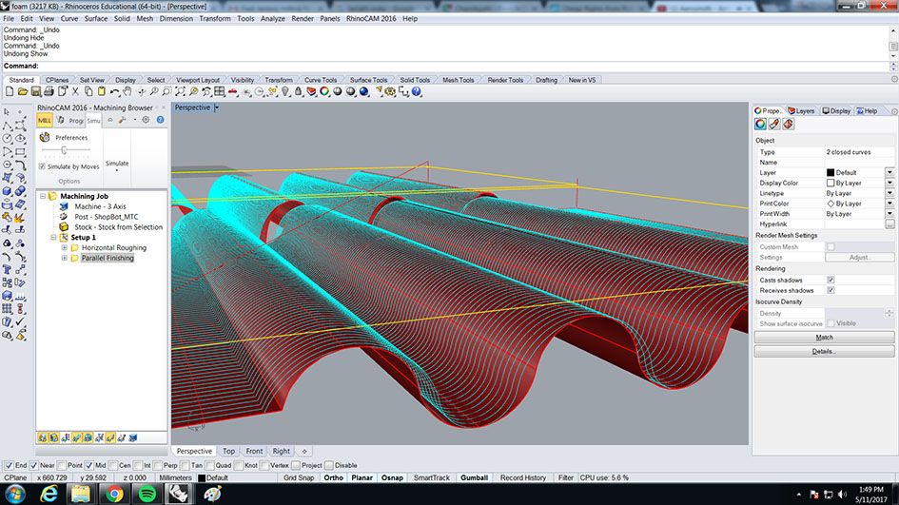This screenshot has height=505, width=899.
Task: Save the model with floppy icon
Action: point(35,91)
